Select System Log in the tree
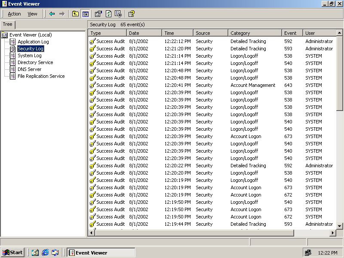Image resolution: width=344 pixels, height=258 pixels. pos(29,55)
